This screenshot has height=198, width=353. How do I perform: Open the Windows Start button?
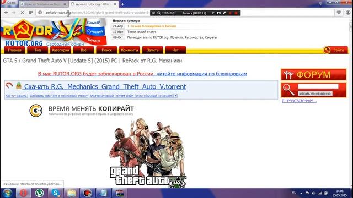click(7, 193)
